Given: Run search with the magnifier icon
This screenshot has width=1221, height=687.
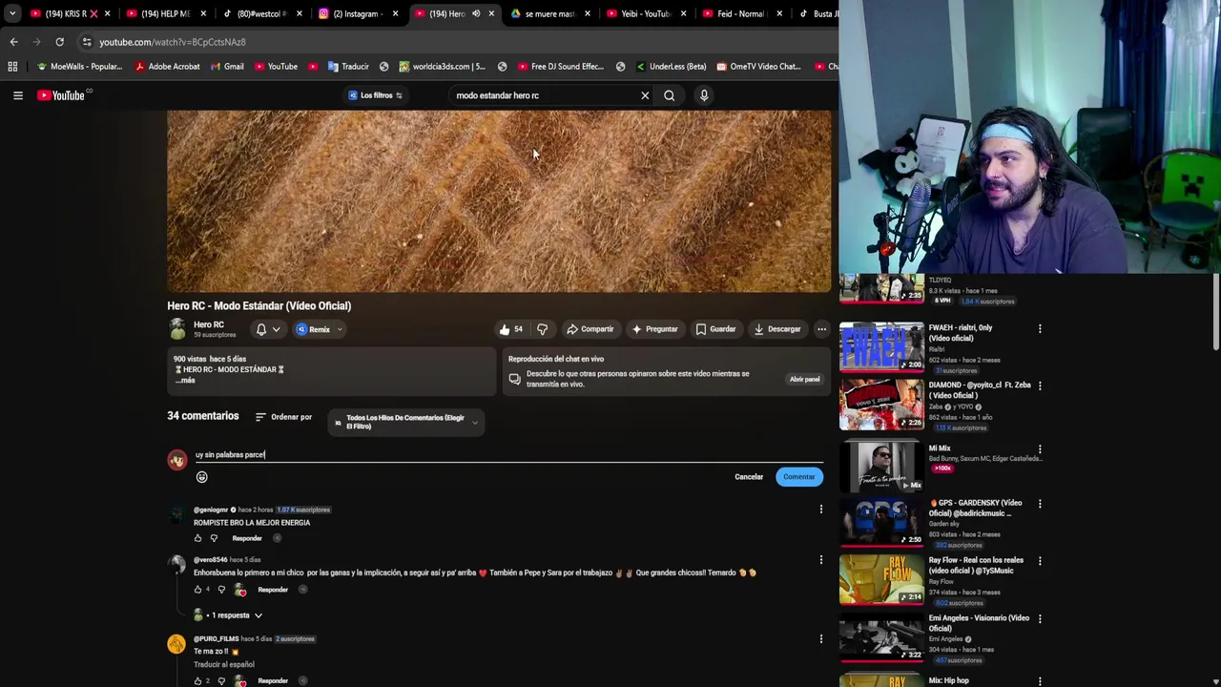Looking at the screenshot, I should click(x=670, y=95).
